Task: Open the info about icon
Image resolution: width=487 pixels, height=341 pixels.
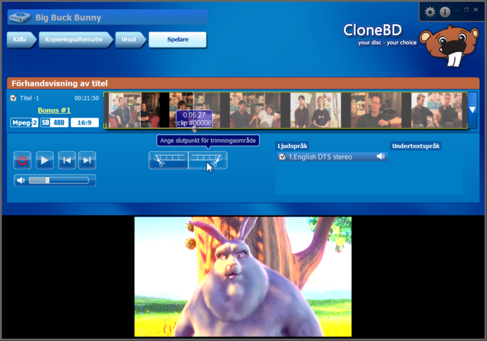Action: pos(445,12)
